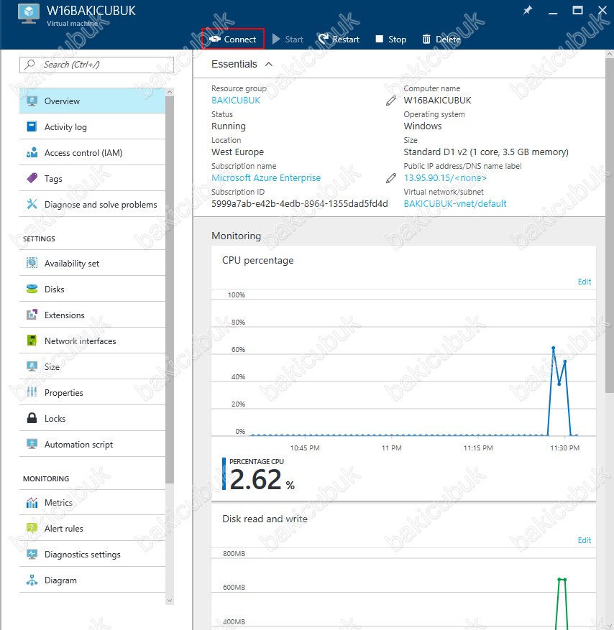
Task: Delete the virtual machine via trash icon
Action: pyautogui.click(x=426, y=39)
